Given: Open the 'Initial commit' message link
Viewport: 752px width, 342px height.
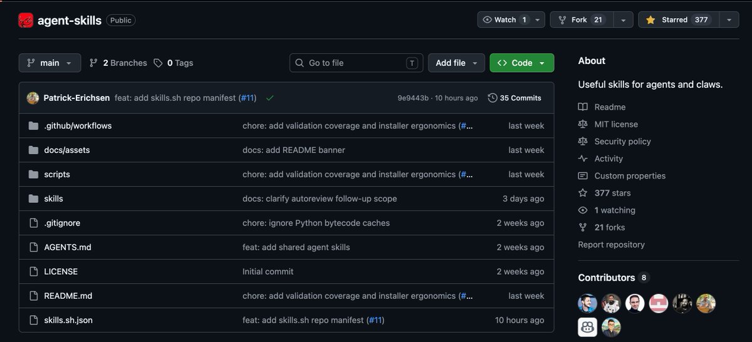Looking at the screenshot, I should tap(268, 272).
